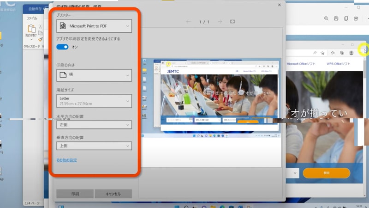Go to previous preview page arrow
The image size is (369, 208).
coord(189,22)
